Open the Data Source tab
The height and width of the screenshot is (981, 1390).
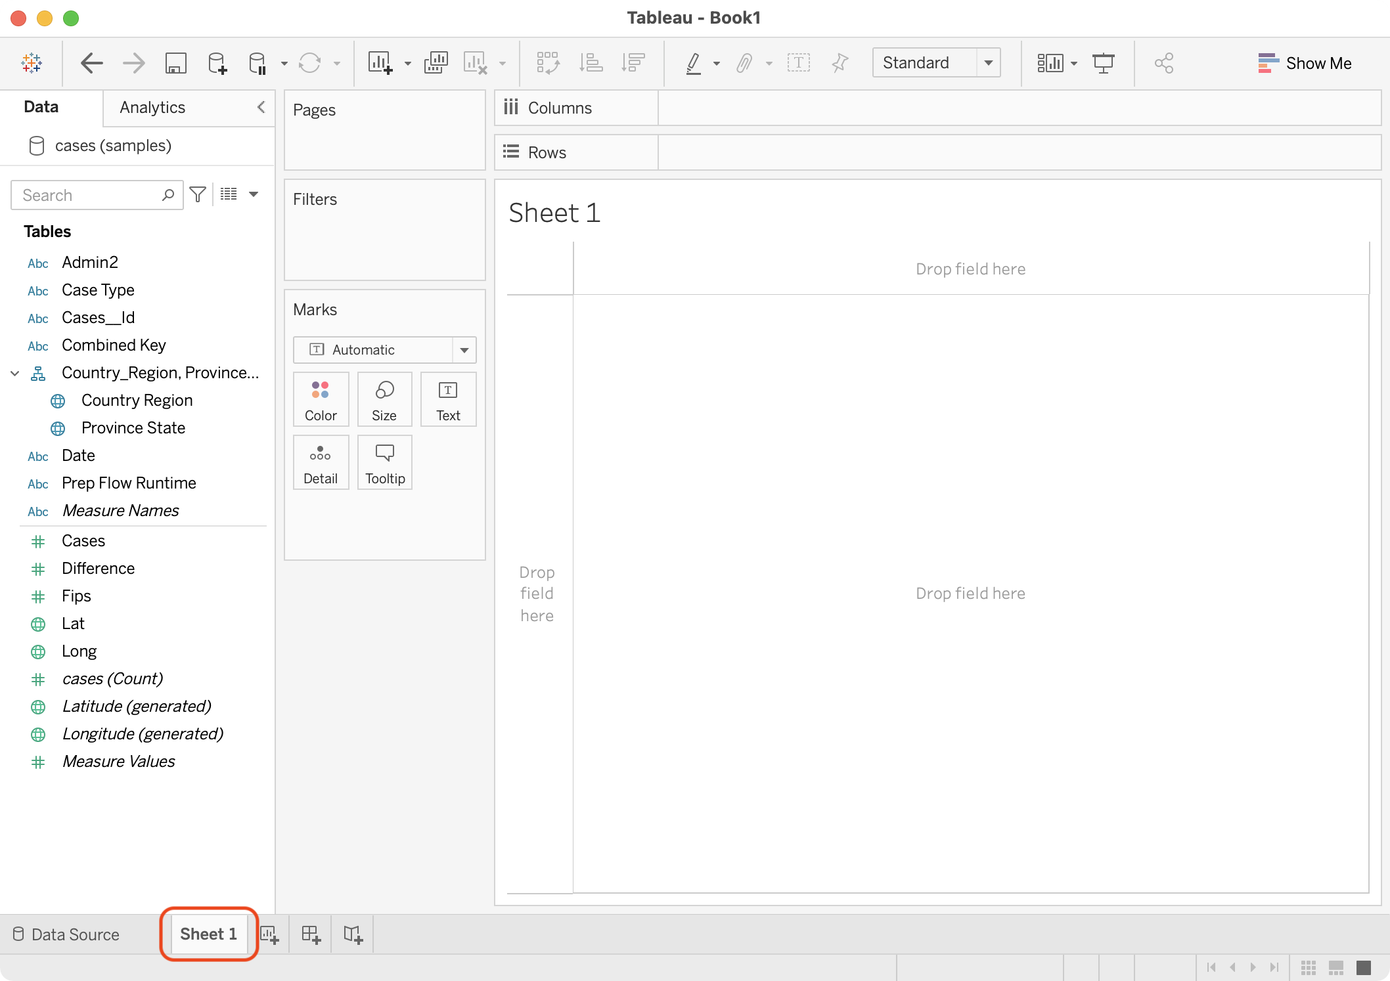coord(66,934)
